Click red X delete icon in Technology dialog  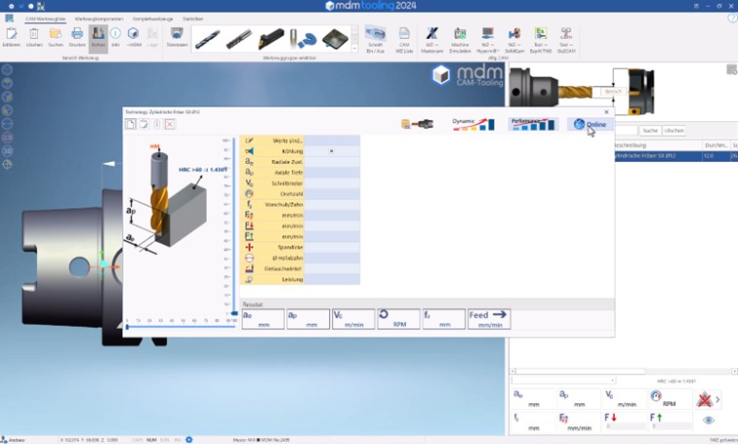170,124
